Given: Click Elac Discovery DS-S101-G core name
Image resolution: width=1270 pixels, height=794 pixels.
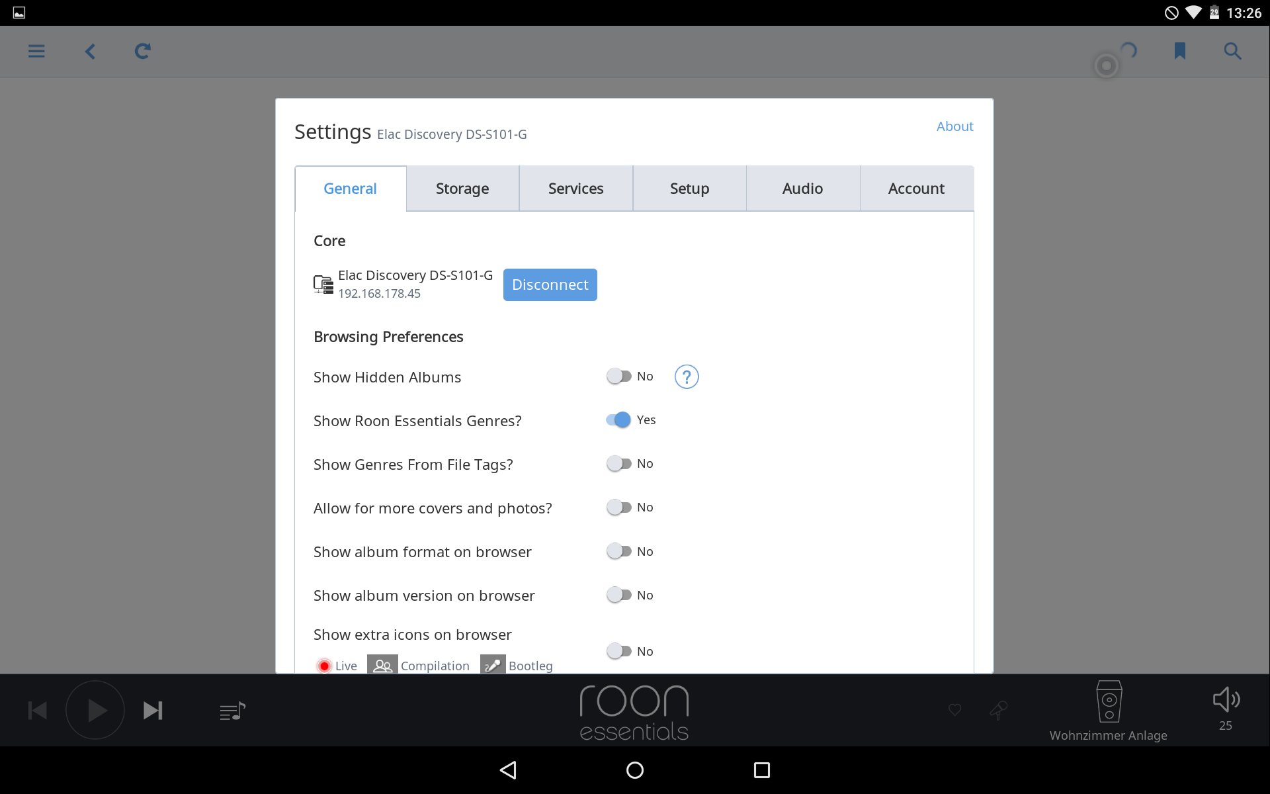Looking at the screenshot, I should (415, 275).
